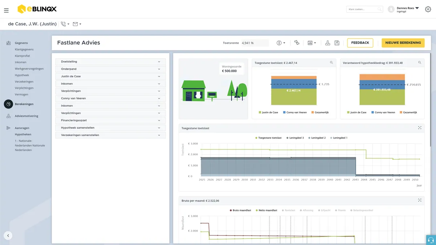Expand the Doelstelling section
436x245 pixels.
(110, 62)
